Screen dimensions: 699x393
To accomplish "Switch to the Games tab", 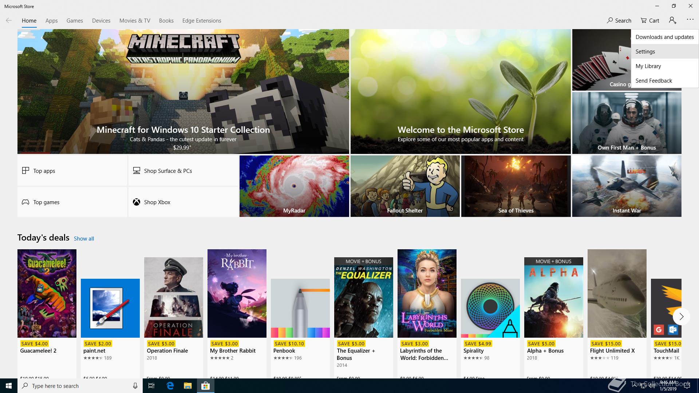I will coord(75,20).
